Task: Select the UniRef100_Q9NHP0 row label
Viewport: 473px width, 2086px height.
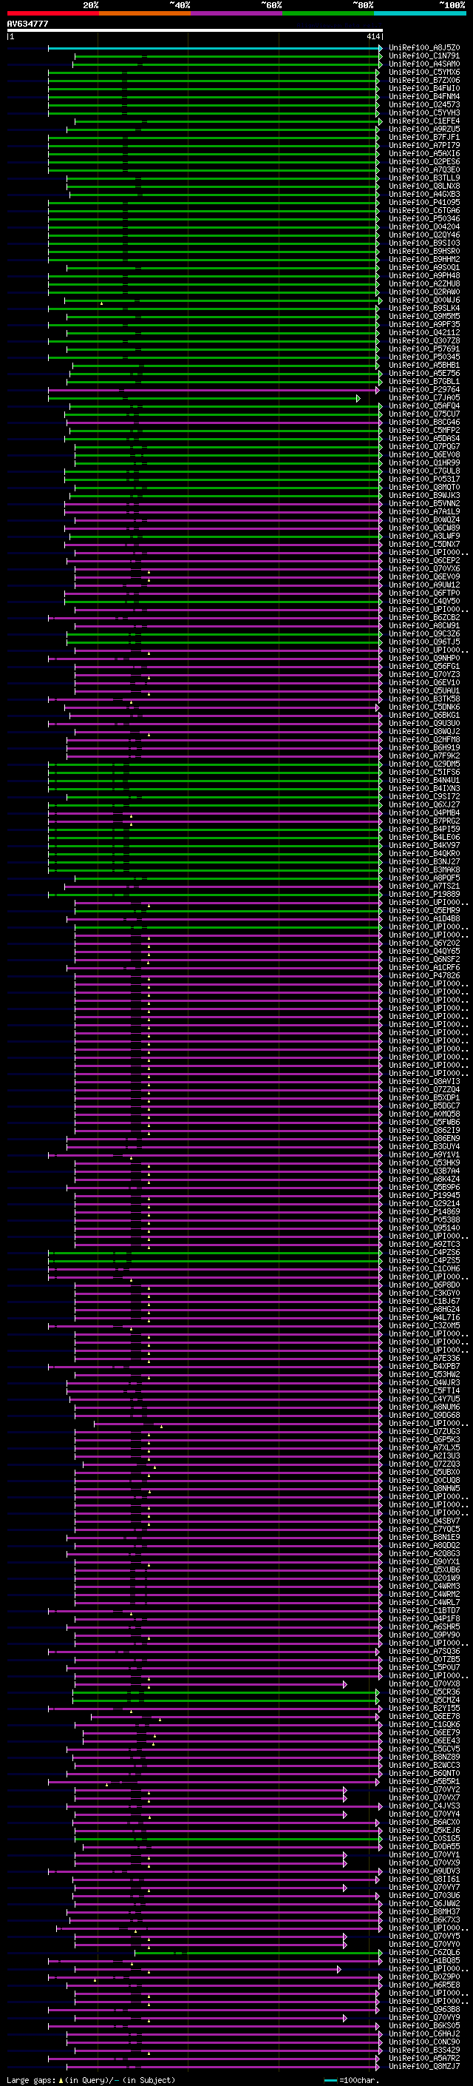Action: [x=424, y=659]
